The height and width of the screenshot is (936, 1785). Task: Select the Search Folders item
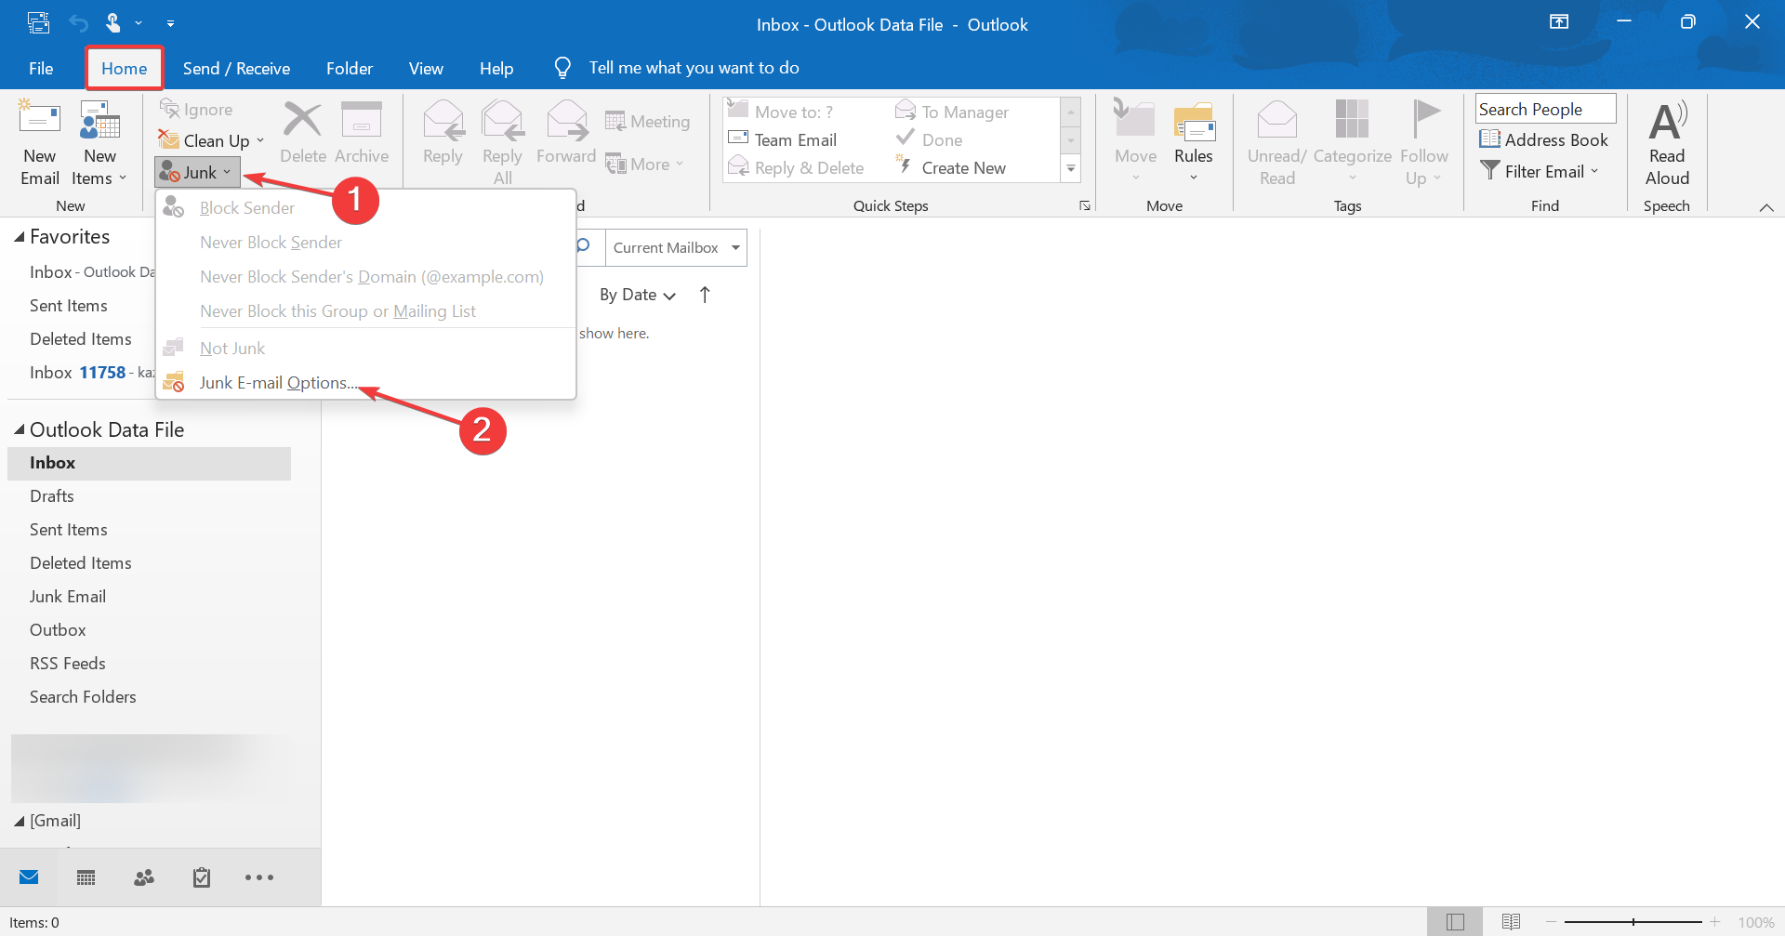[x=149, y=697]
